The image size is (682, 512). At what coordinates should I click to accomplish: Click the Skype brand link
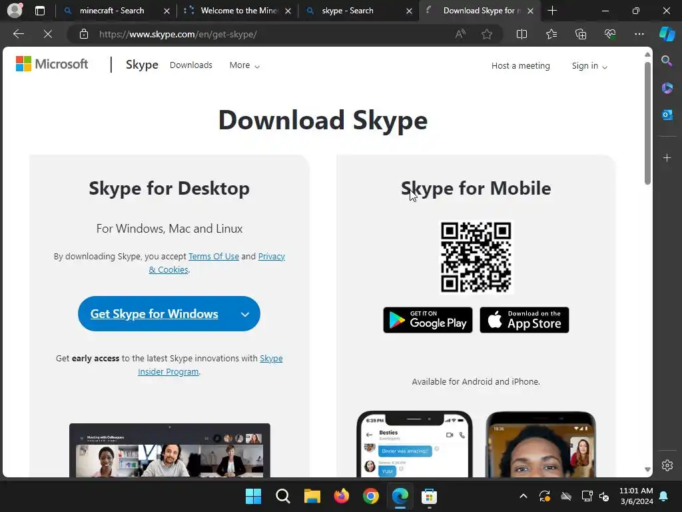[x=142, y=65]
